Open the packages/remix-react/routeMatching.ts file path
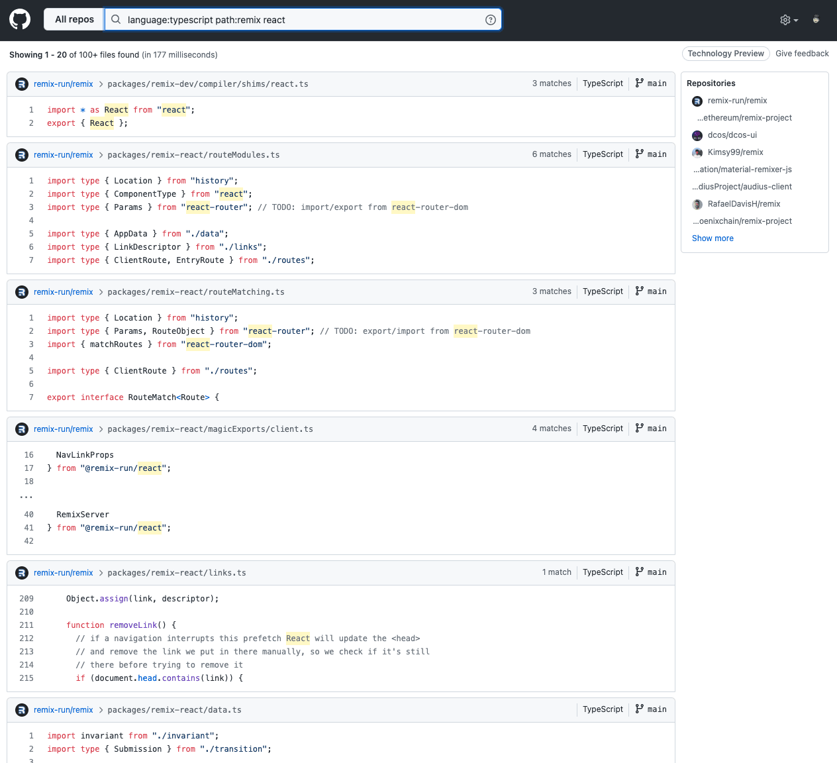Screen dimensions: 837x763 coord(196,292)
